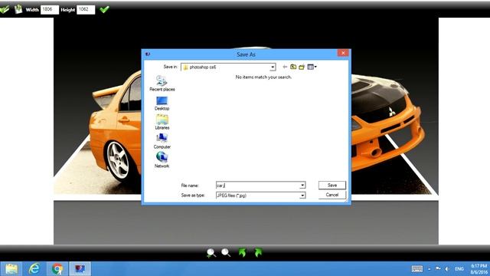This screenshot has width=490, height=276.
Task: Open the View menu icon in Save As dialog
Action: tap(312, 67)
